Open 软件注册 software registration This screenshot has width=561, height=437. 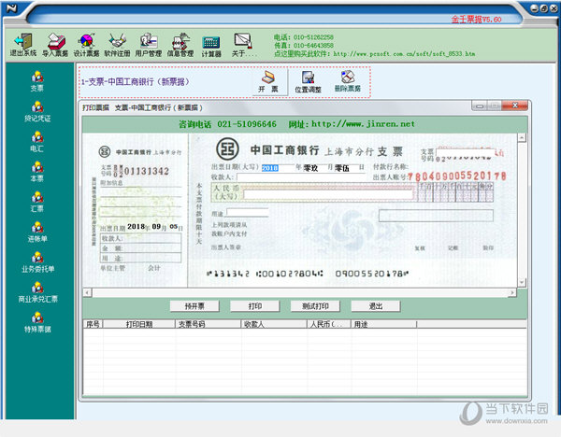[x=117, y=45]
